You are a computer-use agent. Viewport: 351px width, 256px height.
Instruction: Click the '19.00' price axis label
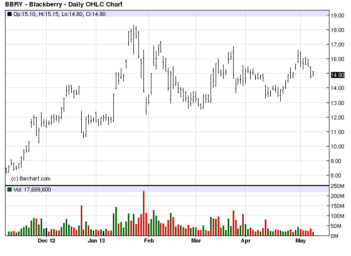pos(337,15)
